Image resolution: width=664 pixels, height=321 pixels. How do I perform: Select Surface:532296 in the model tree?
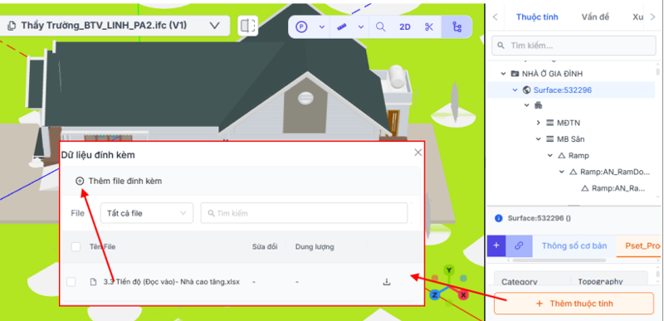click(x=563, y=90)
